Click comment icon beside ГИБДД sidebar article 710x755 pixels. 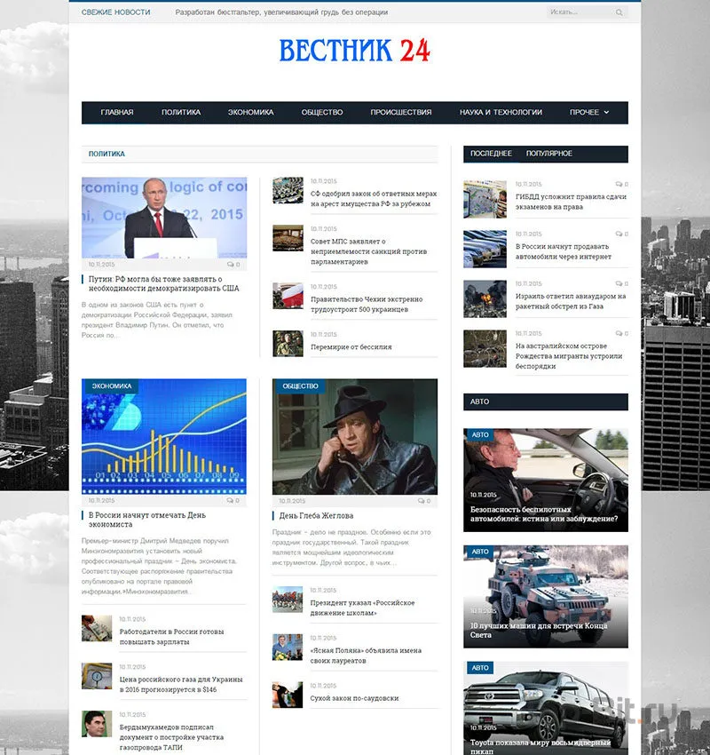pos(619,184)
